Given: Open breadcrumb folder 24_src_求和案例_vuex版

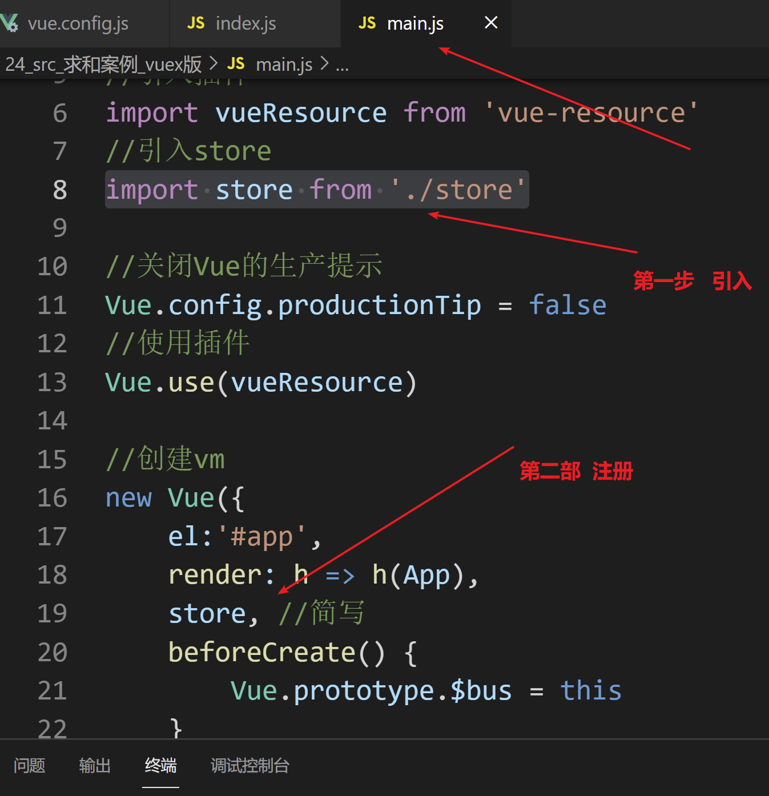Looking at the screenshot, I should click(103, 65).
